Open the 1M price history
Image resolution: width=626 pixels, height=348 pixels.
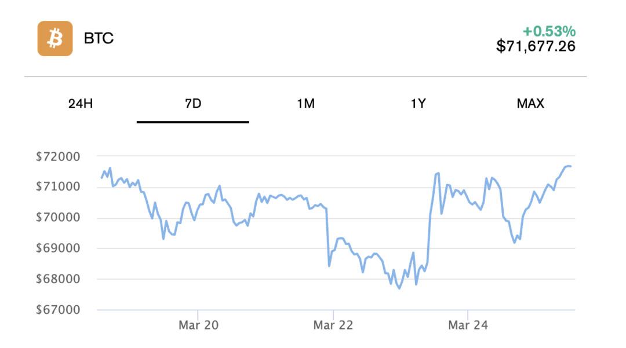pos(307,104)
